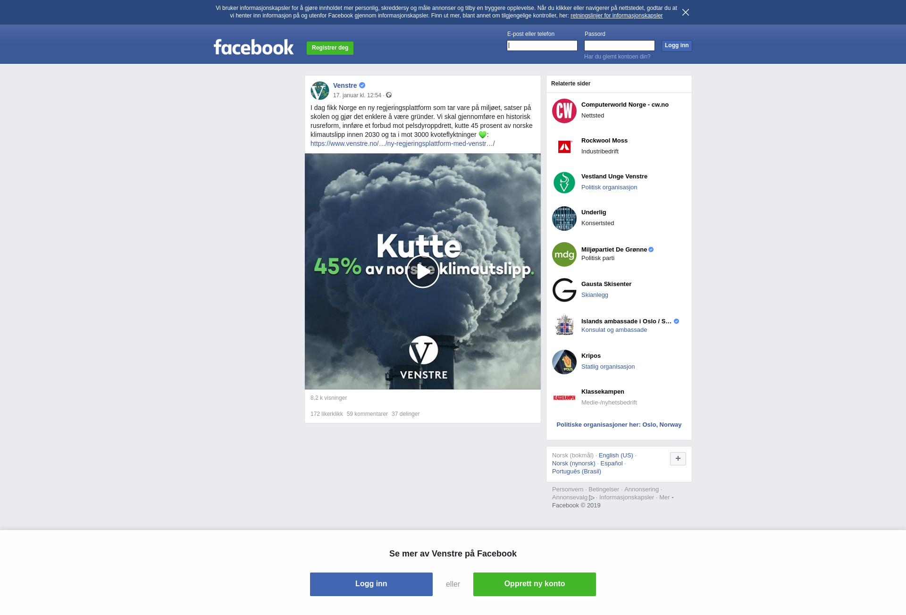The image size is (906, 615).
Task: Click Politisk organisasjon under Vestland Unge Venstre
Action: (x=609, y=187)
